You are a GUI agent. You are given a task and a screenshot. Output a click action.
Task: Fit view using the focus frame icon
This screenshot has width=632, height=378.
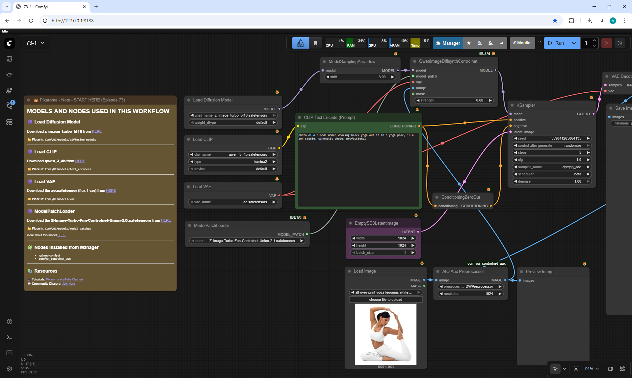point(576,369)
